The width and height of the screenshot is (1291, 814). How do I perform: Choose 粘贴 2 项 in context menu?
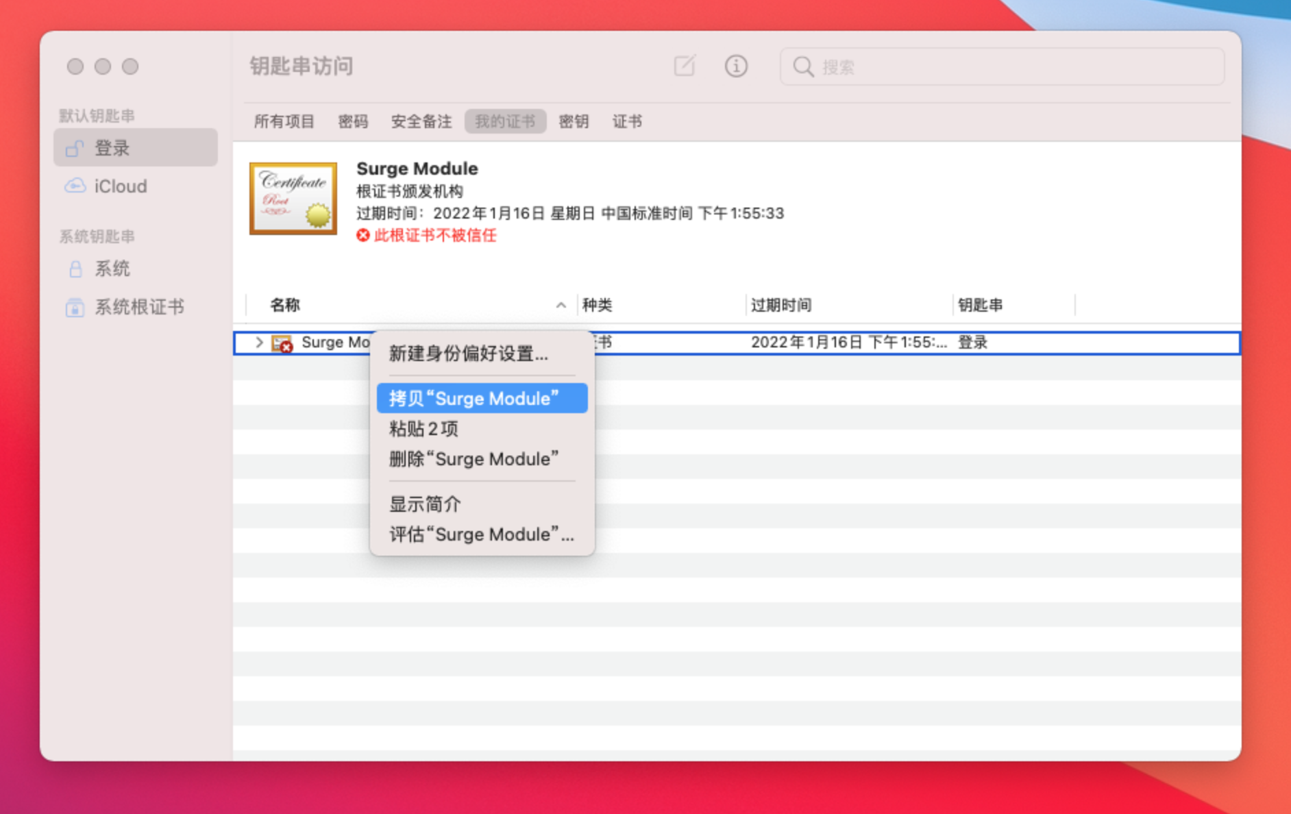(x=482, y=429)
